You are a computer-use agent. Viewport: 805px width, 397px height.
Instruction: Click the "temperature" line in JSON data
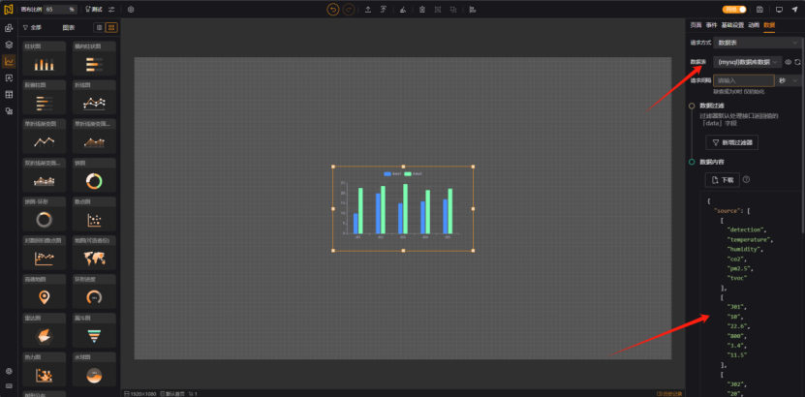point(750,239)
